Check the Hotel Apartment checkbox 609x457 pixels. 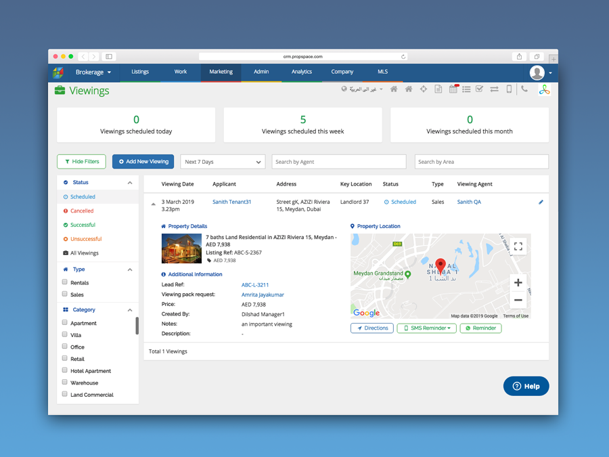65,370
